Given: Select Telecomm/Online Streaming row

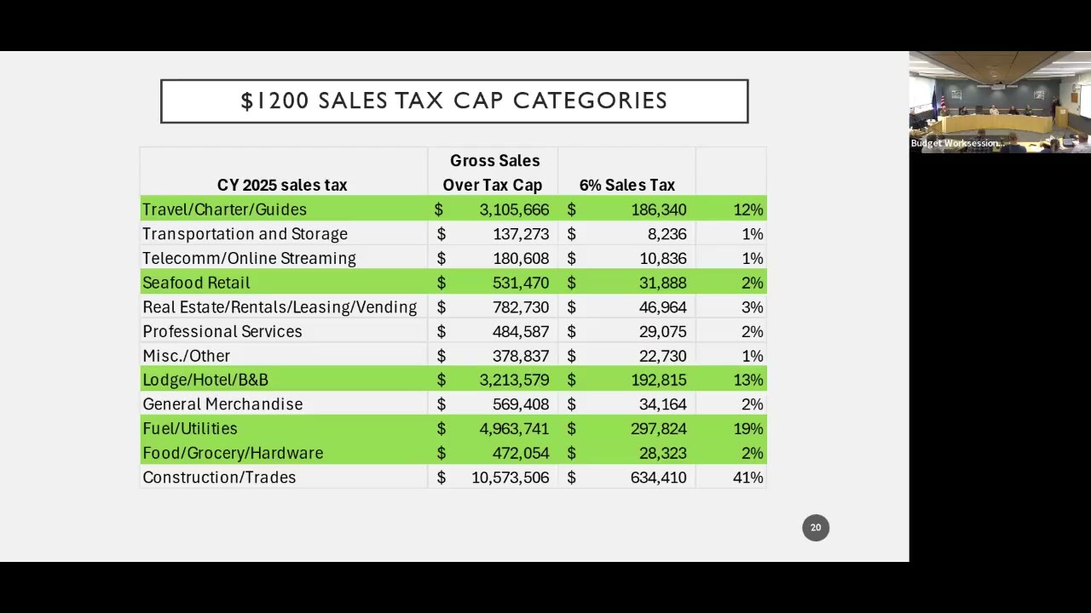Looking at the screenshot, I should point(453,258).
